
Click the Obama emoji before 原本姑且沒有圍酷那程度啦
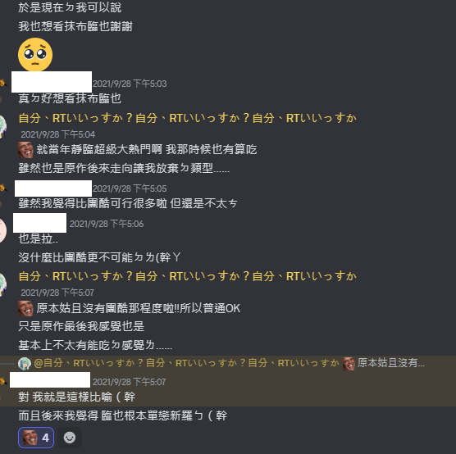coord(25,308)
